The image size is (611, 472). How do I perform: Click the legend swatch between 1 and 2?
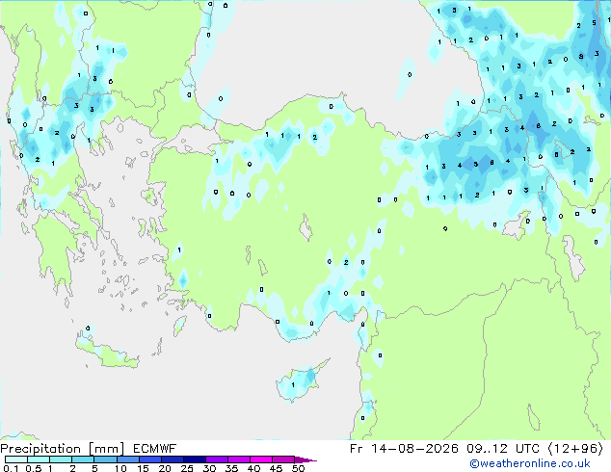click(61, 459)
